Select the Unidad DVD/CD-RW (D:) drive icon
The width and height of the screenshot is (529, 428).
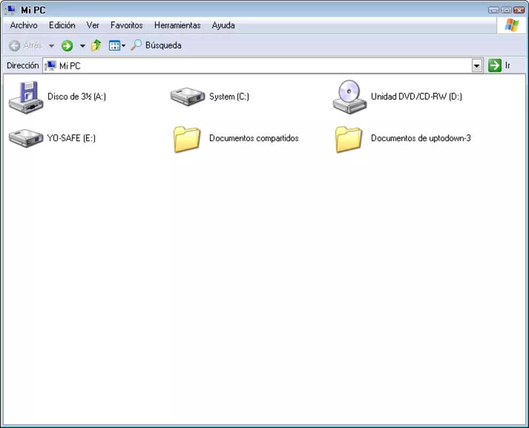point(349,97)
